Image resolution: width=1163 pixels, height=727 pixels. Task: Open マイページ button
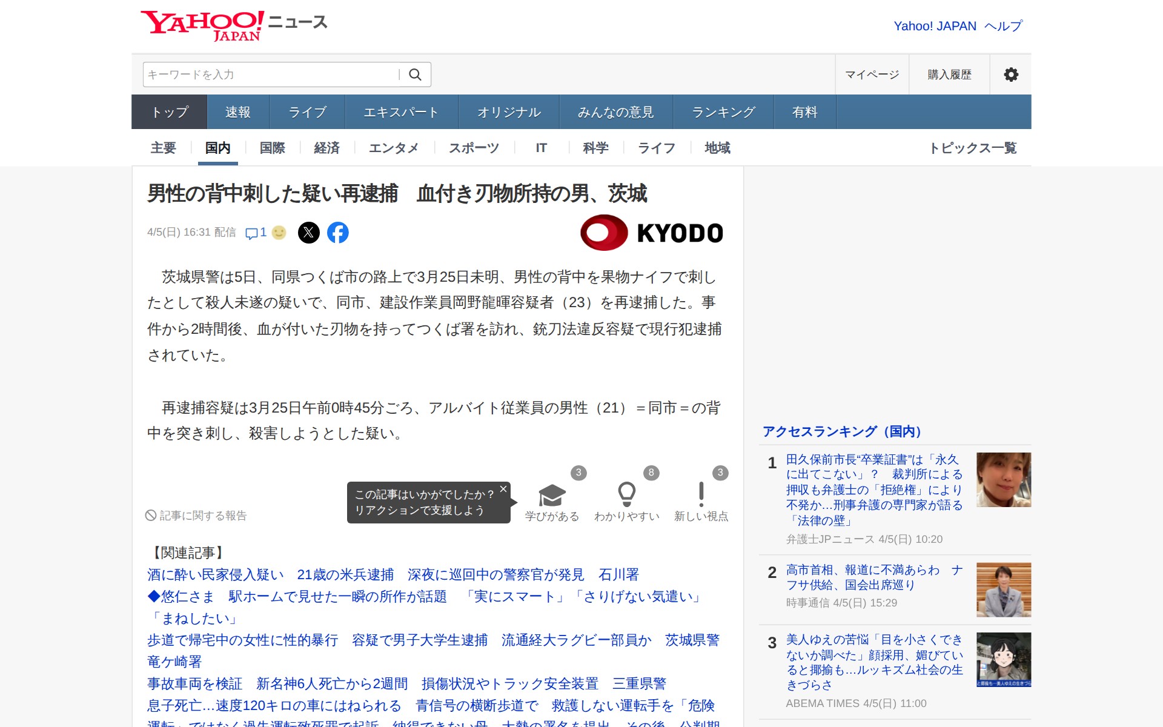[x=872, y=75]
